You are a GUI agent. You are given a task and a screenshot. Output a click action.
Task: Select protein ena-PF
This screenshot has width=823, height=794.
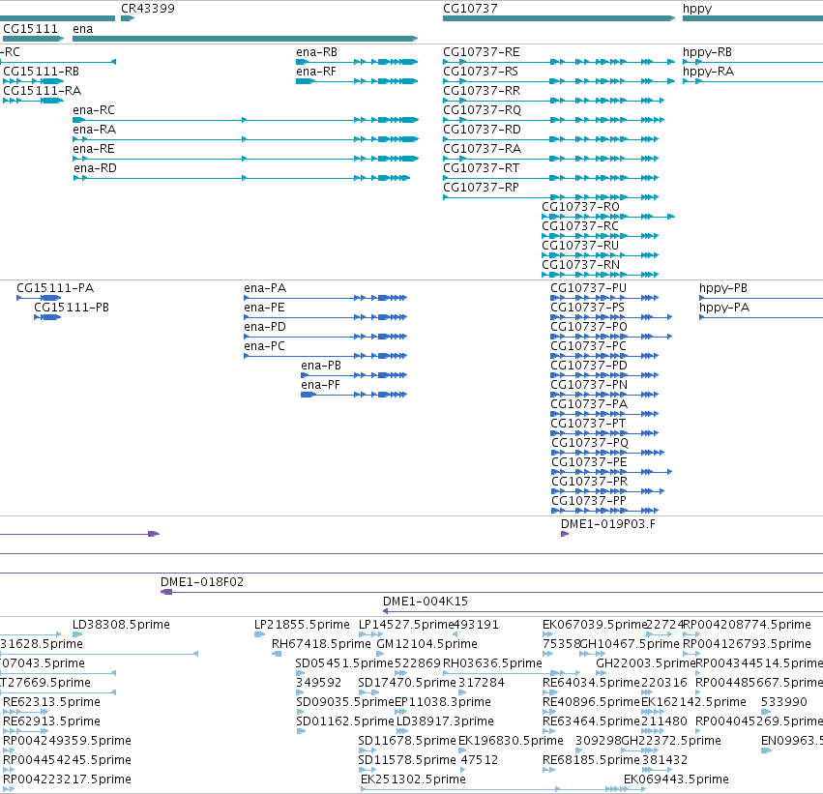tap(354, 395)
